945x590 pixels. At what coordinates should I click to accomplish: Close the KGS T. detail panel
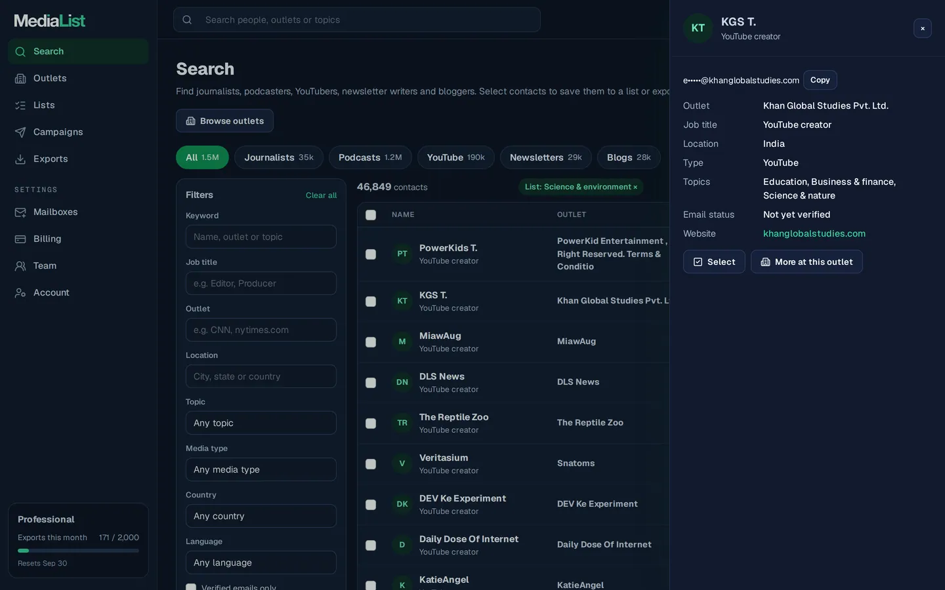[x=923, y=28]
